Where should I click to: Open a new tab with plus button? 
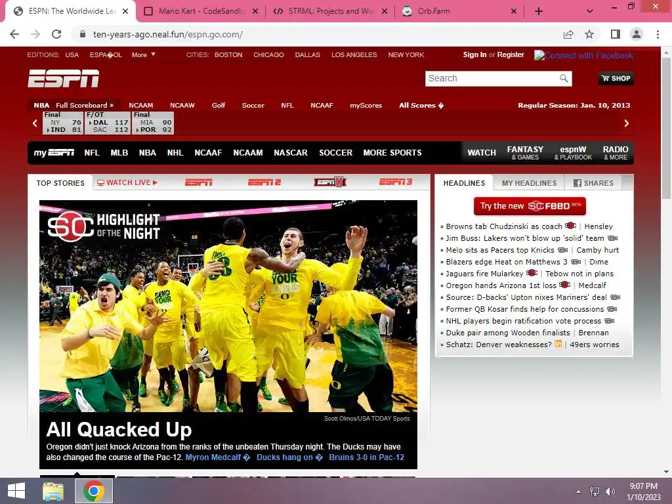pos(539,11)
